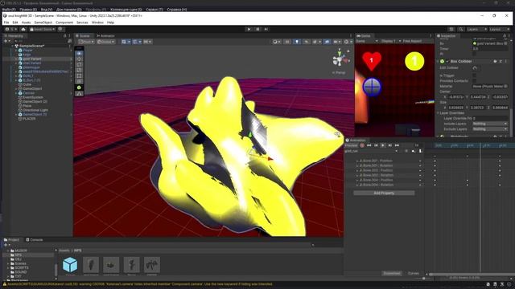The width and height of the screenshot is (515, 289).
Task: Toggle the Is Trigger checkbox
Action: pyautogui.click(x=474, y=75)
